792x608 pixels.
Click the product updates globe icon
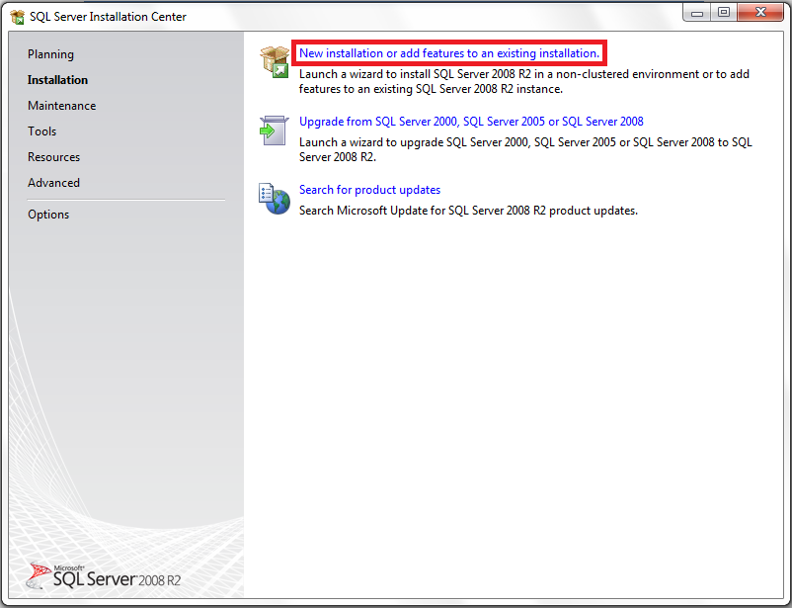click(275, 199)
